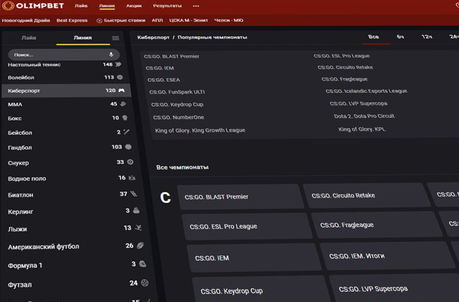Switch to the Лайв sidebar tab
Image resolution: width=459 pixels, height=302 pixels.
pyautogui.click(x=28, y=38)
